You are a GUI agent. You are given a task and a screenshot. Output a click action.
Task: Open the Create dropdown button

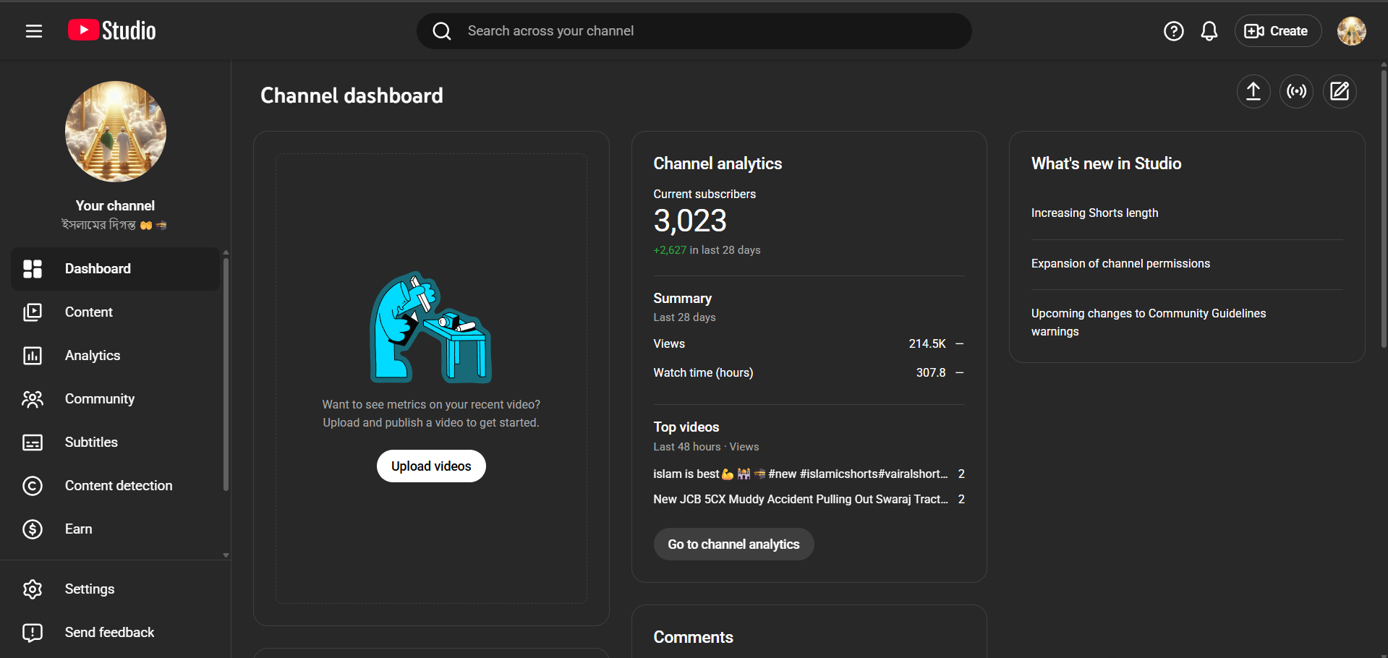pyautogui.click(x=1277, y=31)
